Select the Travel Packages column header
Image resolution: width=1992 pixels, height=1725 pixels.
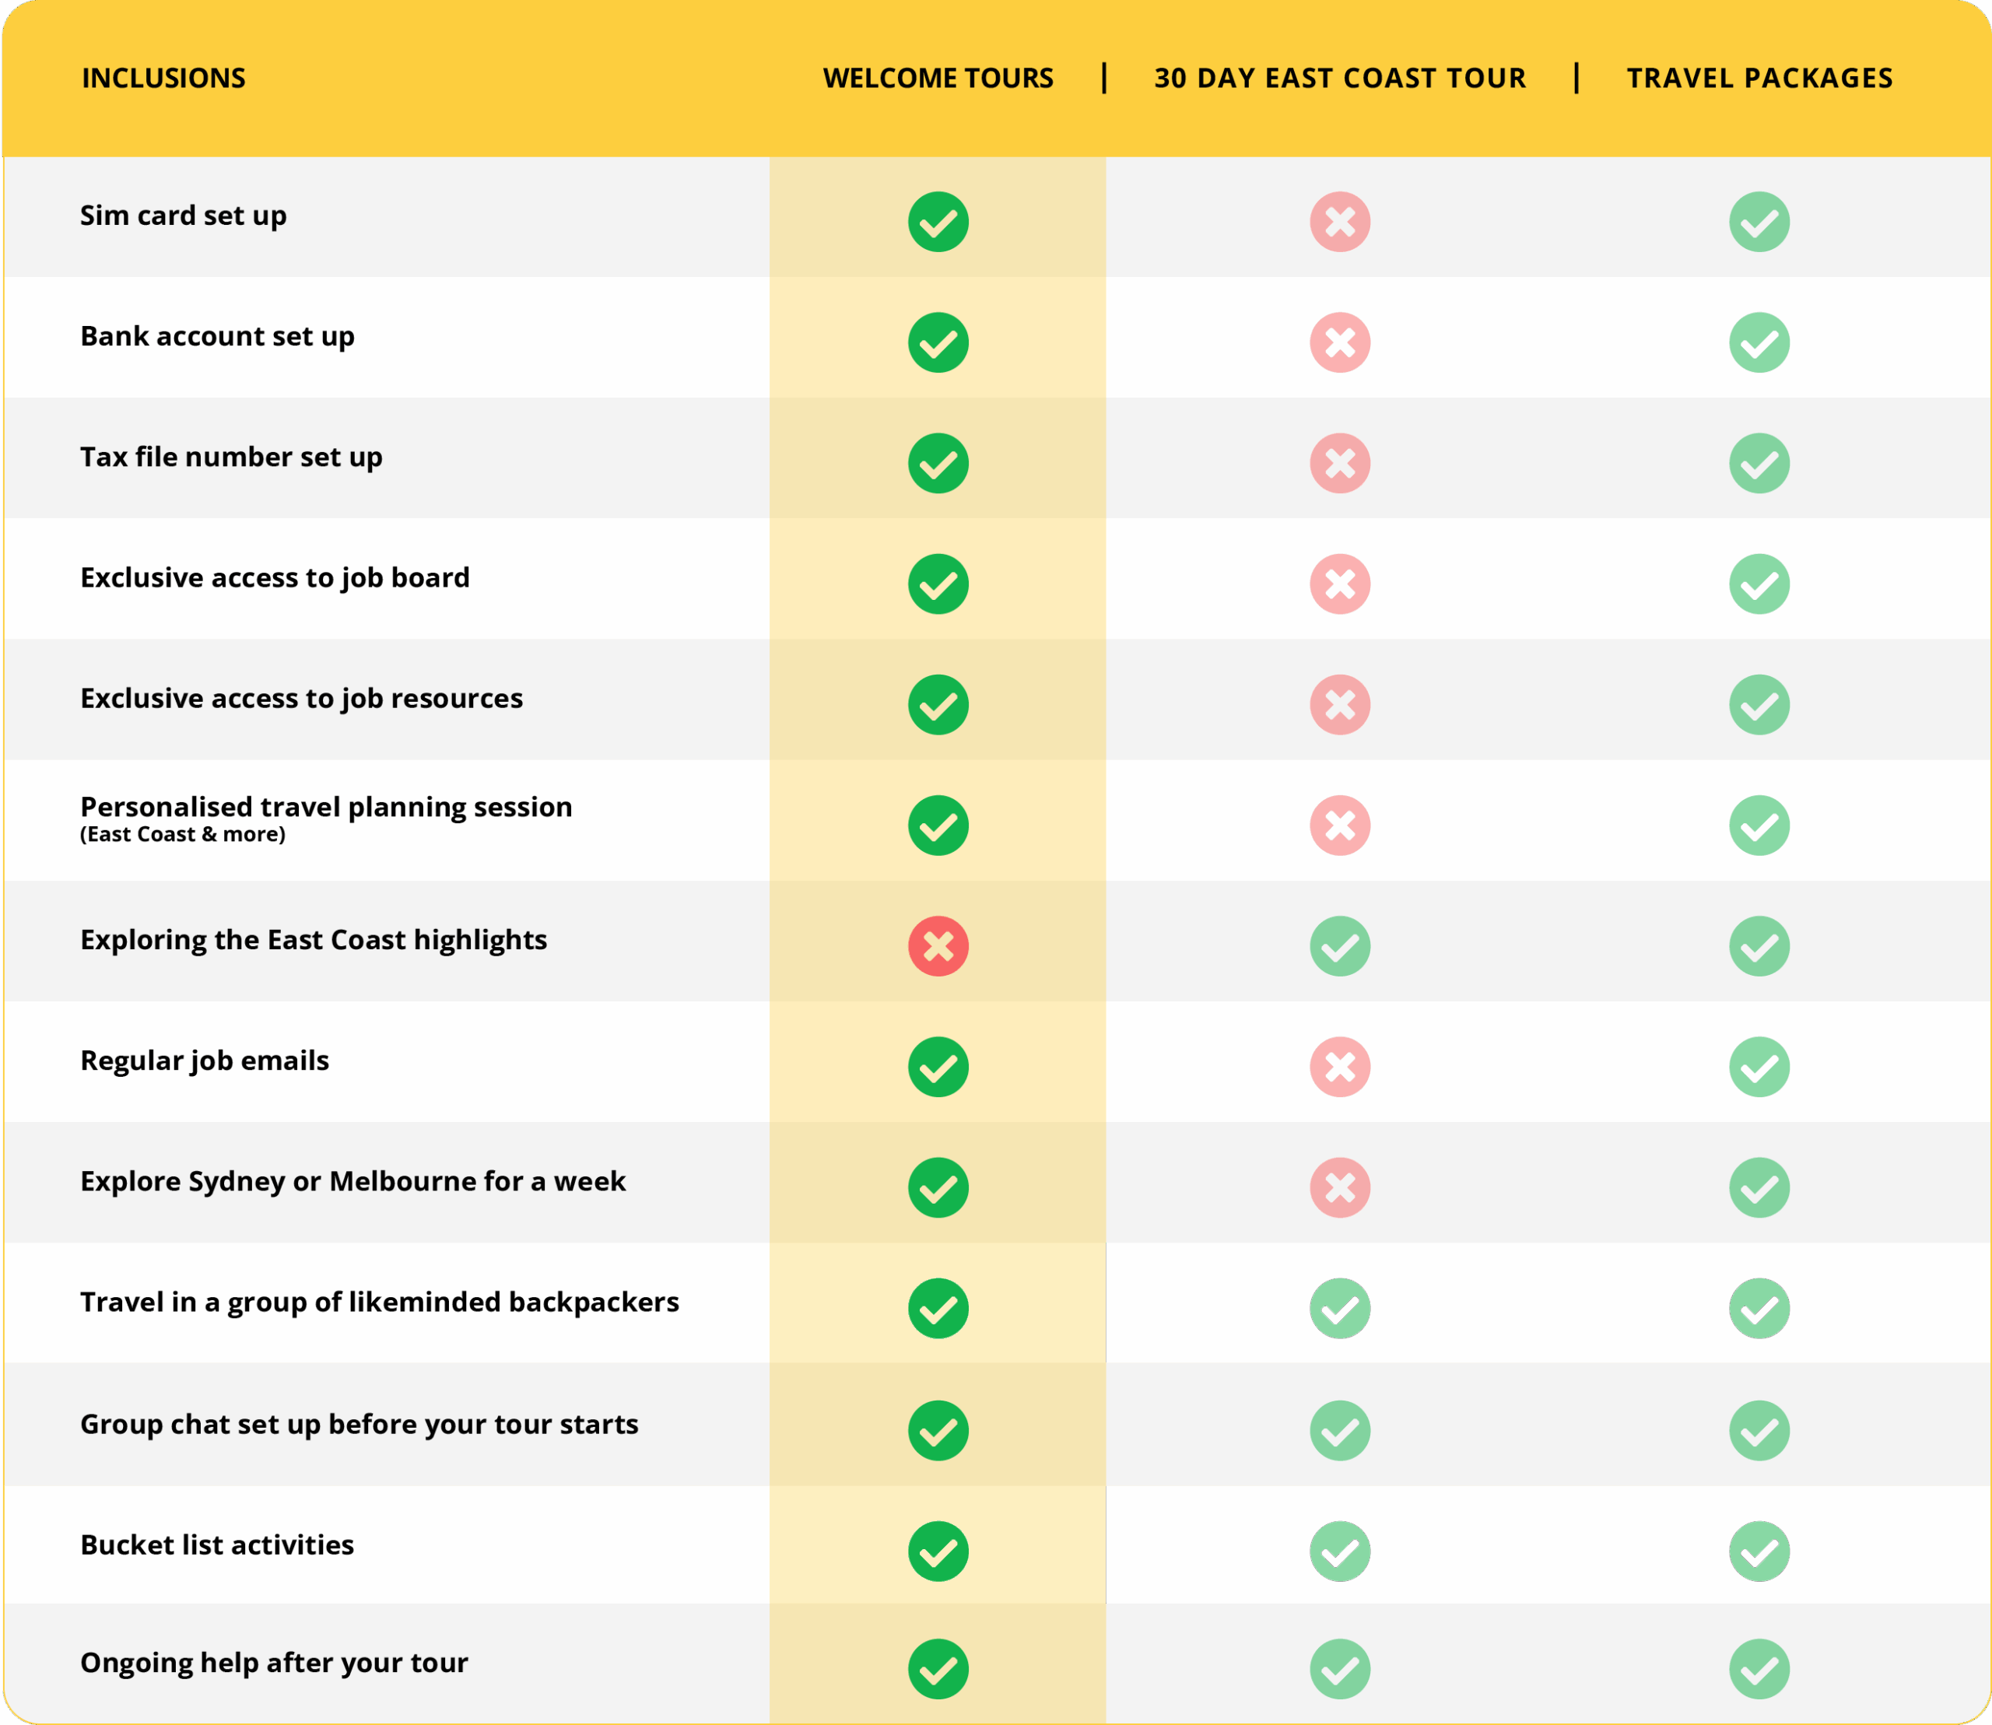[x=1759, y=78]
